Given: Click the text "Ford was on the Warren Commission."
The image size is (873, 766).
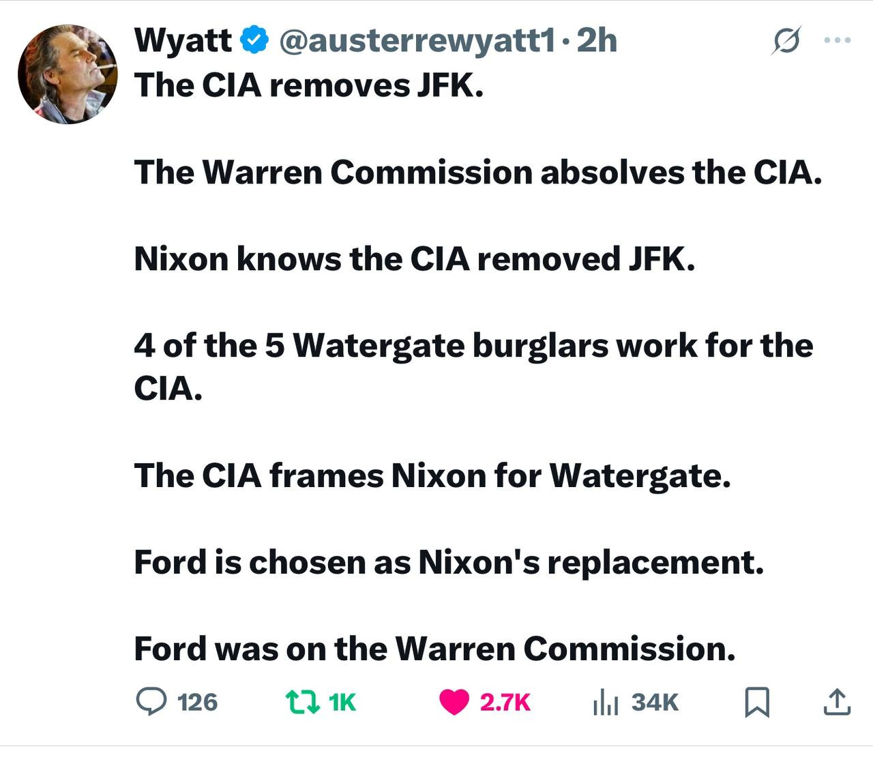Looking at the screenshot, I should pyautogui.click(x=434, y=648).
